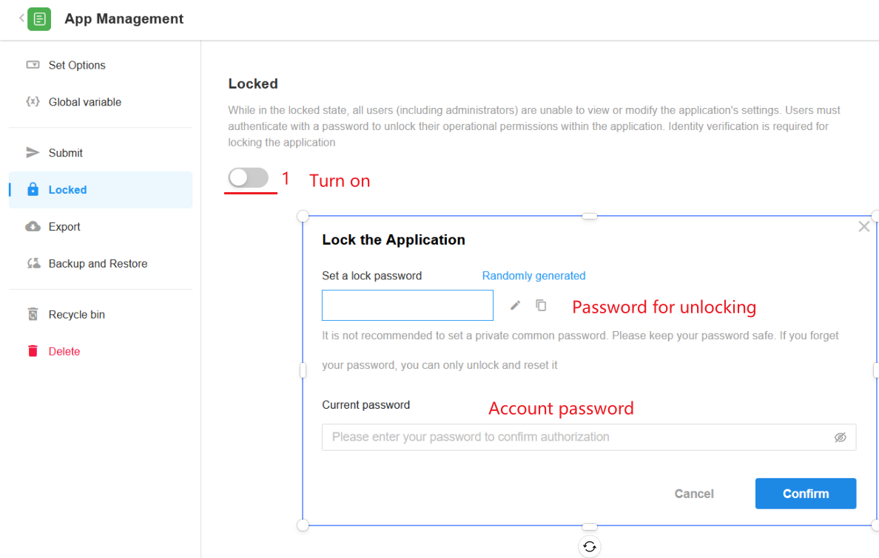Close the lock dialog with the X

[863, 227]
